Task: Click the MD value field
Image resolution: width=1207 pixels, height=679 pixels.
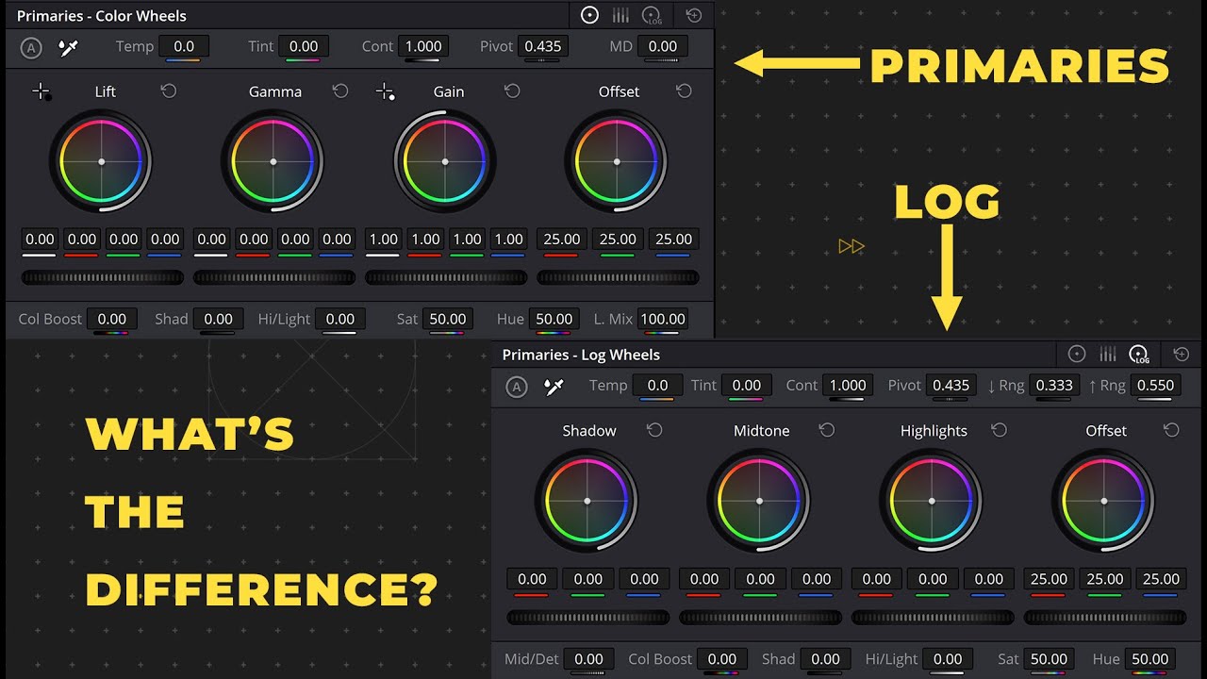Action: coord(663,46)
